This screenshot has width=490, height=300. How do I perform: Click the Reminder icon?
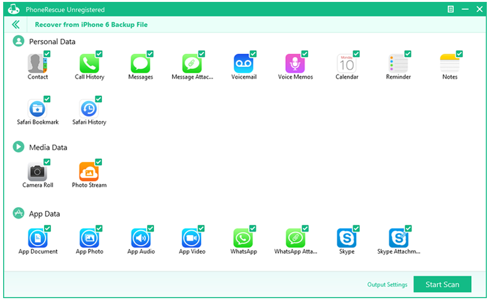point(398,64)
